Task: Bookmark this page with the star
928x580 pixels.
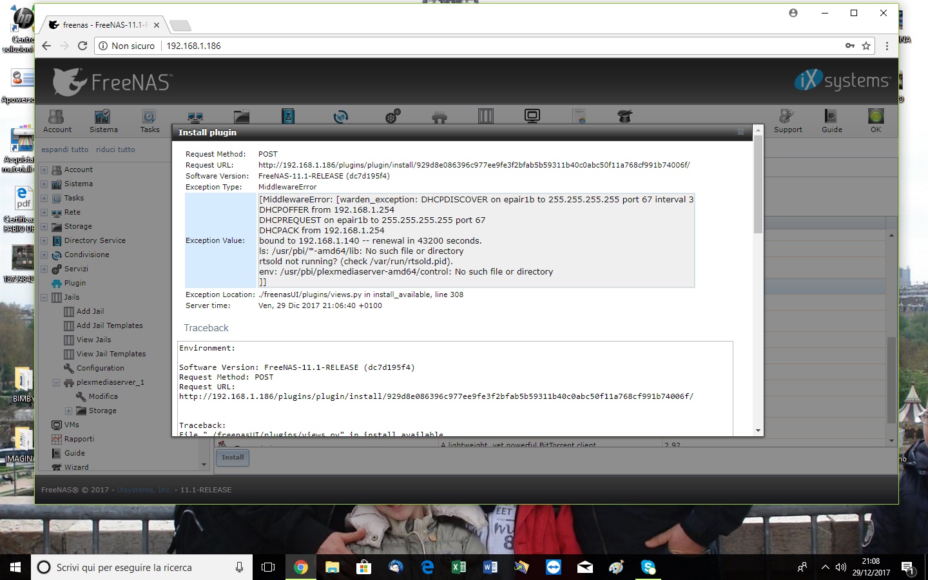Action: coord(866,46)
